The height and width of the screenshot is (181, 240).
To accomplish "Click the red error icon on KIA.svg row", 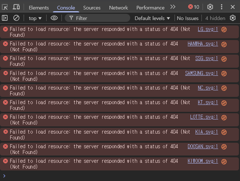I will click(x=5, y=132).
